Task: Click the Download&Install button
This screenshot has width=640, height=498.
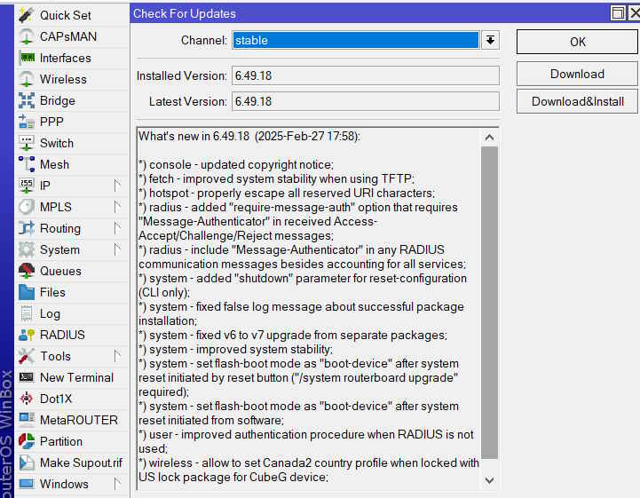Action: coord(577,101)
